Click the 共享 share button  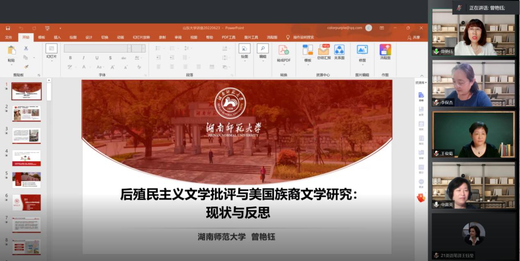[x=414, y=37]
